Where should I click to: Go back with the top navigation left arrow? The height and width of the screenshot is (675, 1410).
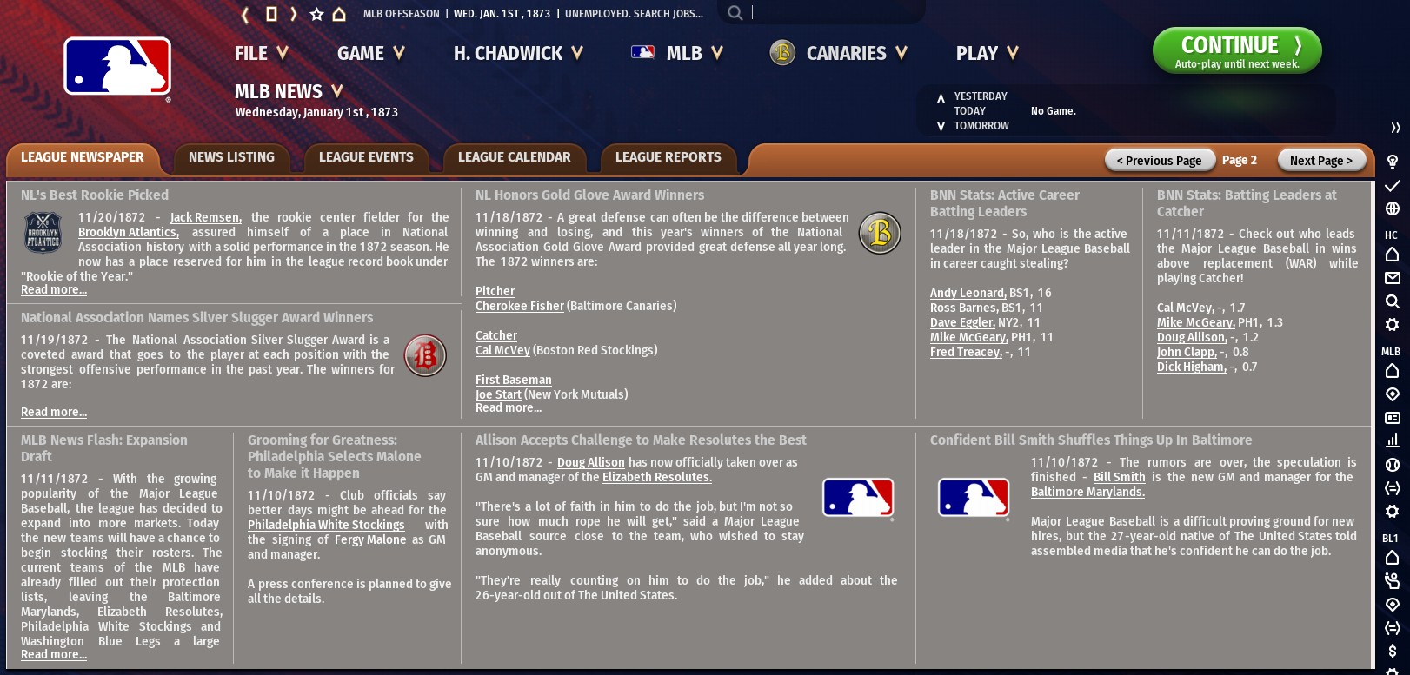[246, 14]
